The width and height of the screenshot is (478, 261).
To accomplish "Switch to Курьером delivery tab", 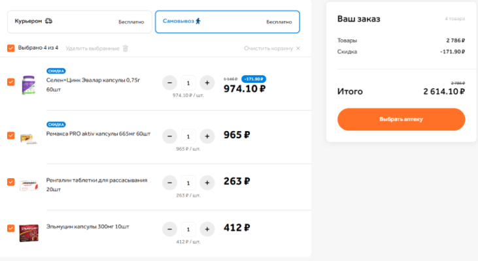I will [x=78, y=22].
